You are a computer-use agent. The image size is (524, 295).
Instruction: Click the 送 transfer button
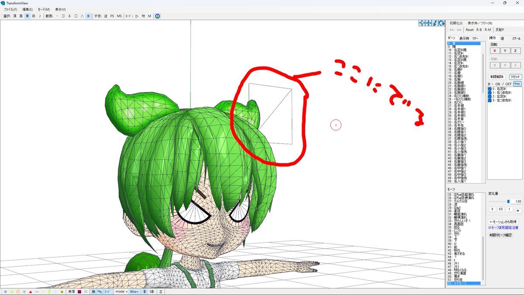click(106, 16)
